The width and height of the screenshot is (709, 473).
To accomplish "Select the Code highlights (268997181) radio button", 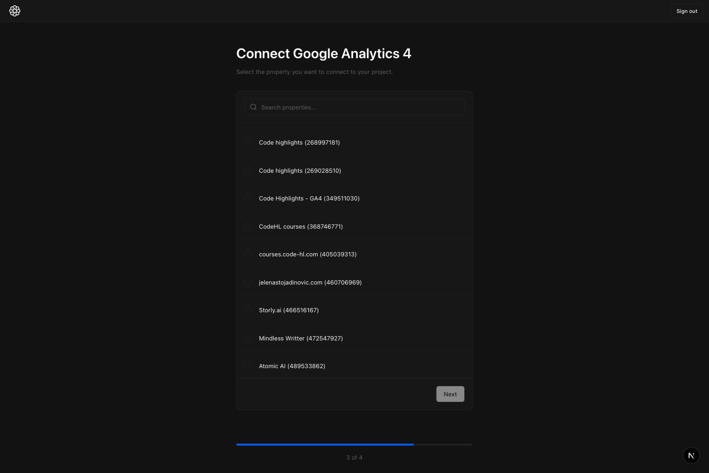I will tap(248, 142).
